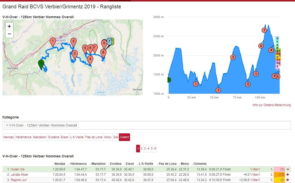Expand Lakata Alban row details

(x=288, y=175)
